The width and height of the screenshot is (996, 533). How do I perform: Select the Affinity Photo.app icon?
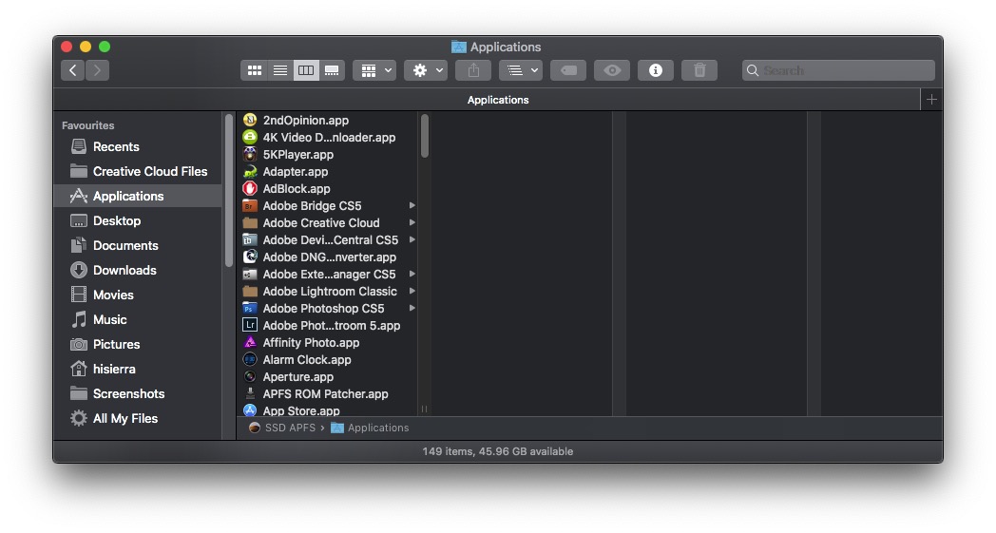click(250, 342)
